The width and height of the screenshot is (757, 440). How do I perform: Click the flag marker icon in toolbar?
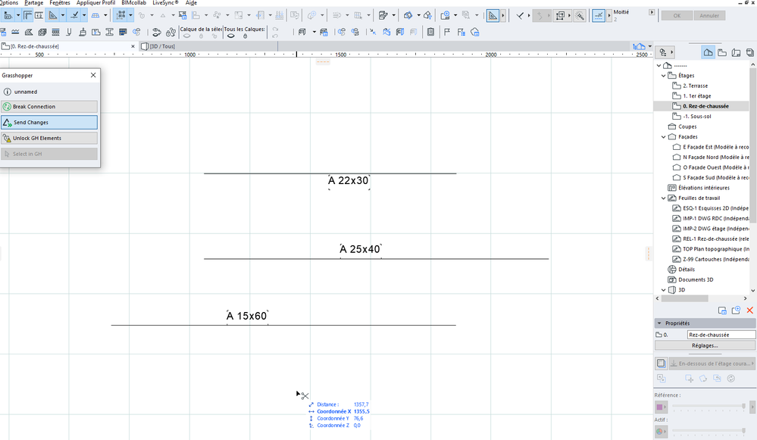[x=446, y=33]
